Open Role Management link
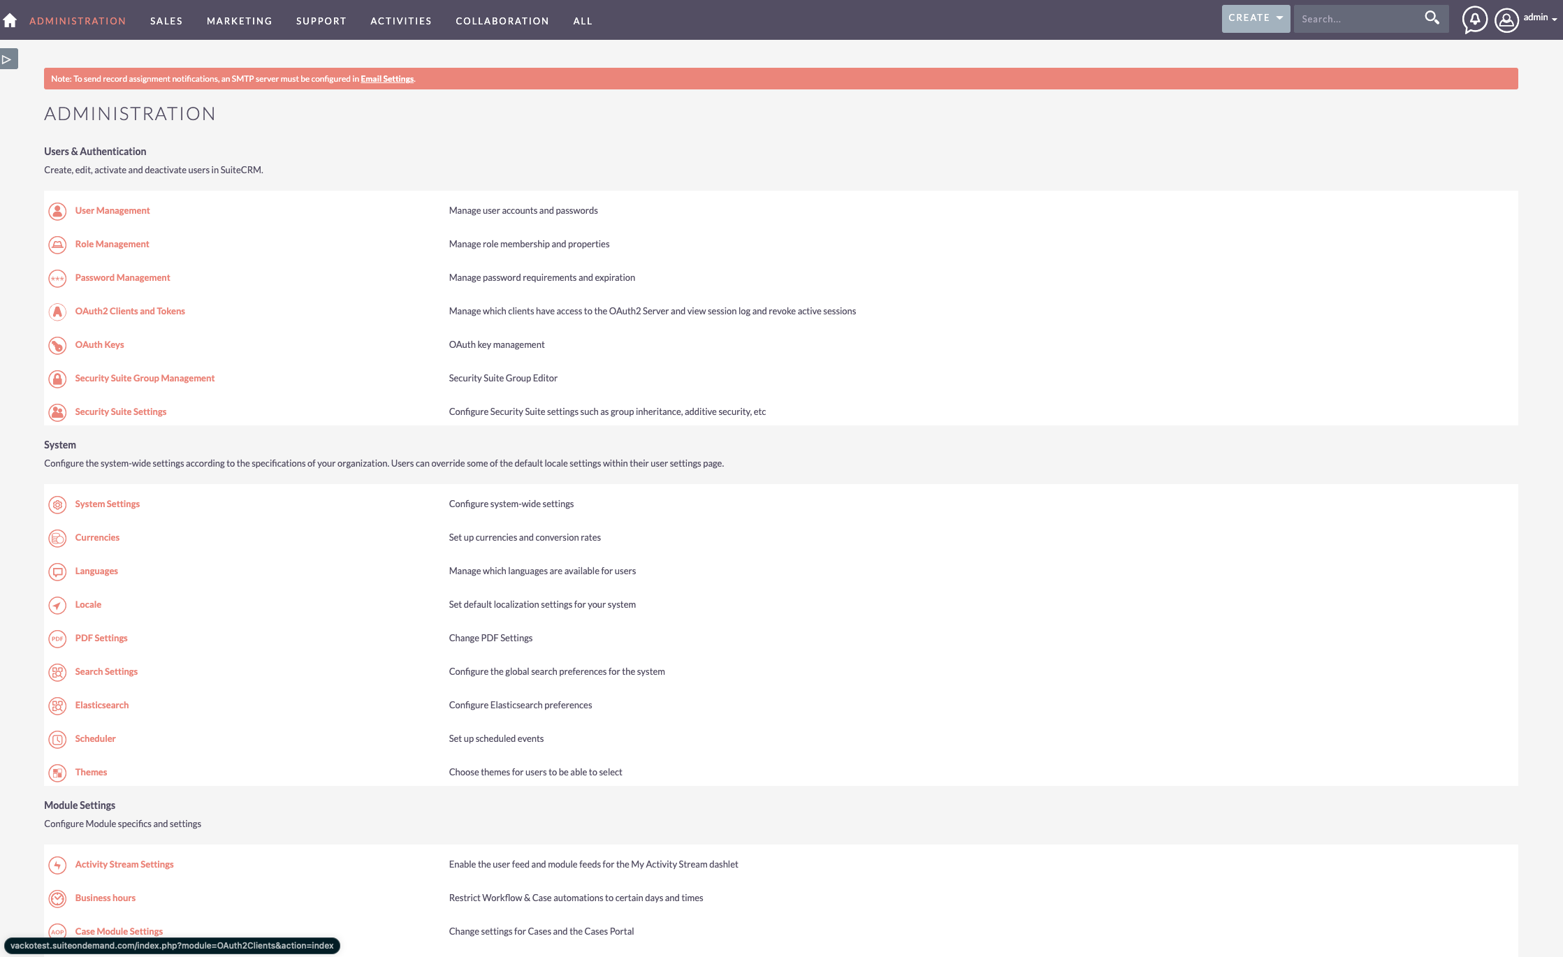This screenshot has width=1563, height=957. (x=112, y=244)
